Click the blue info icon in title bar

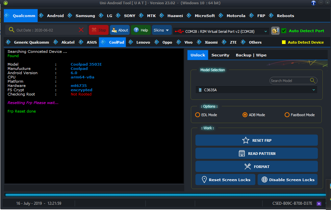point(314,3)
